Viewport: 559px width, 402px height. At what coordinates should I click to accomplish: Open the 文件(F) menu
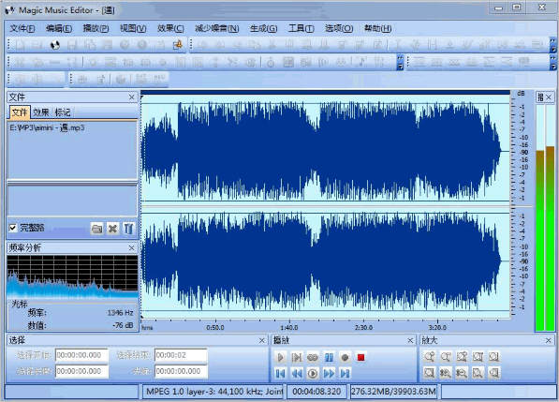pos(22,28)
